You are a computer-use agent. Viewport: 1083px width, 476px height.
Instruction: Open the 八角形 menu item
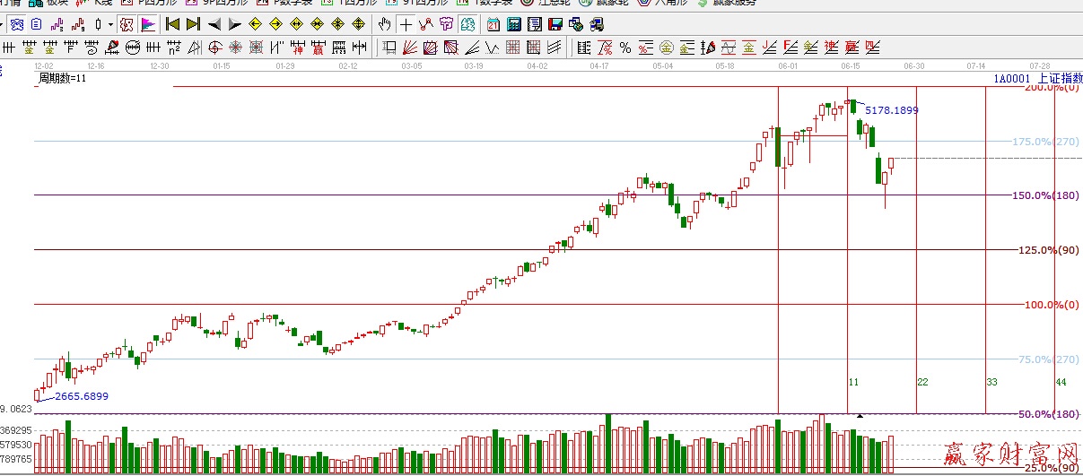click(x=665, y=3)
